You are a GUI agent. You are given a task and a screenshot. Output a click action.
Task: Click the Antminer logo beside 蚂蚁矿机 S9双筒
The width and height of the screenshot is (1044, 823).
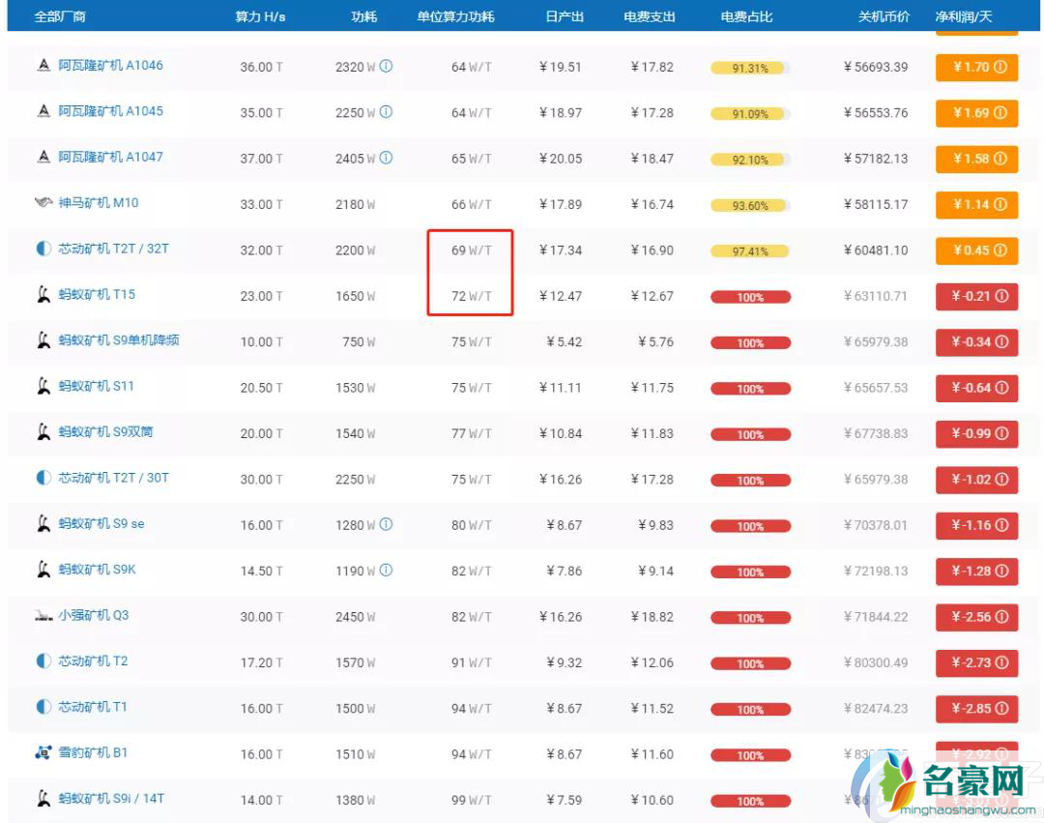click(43, 432)
